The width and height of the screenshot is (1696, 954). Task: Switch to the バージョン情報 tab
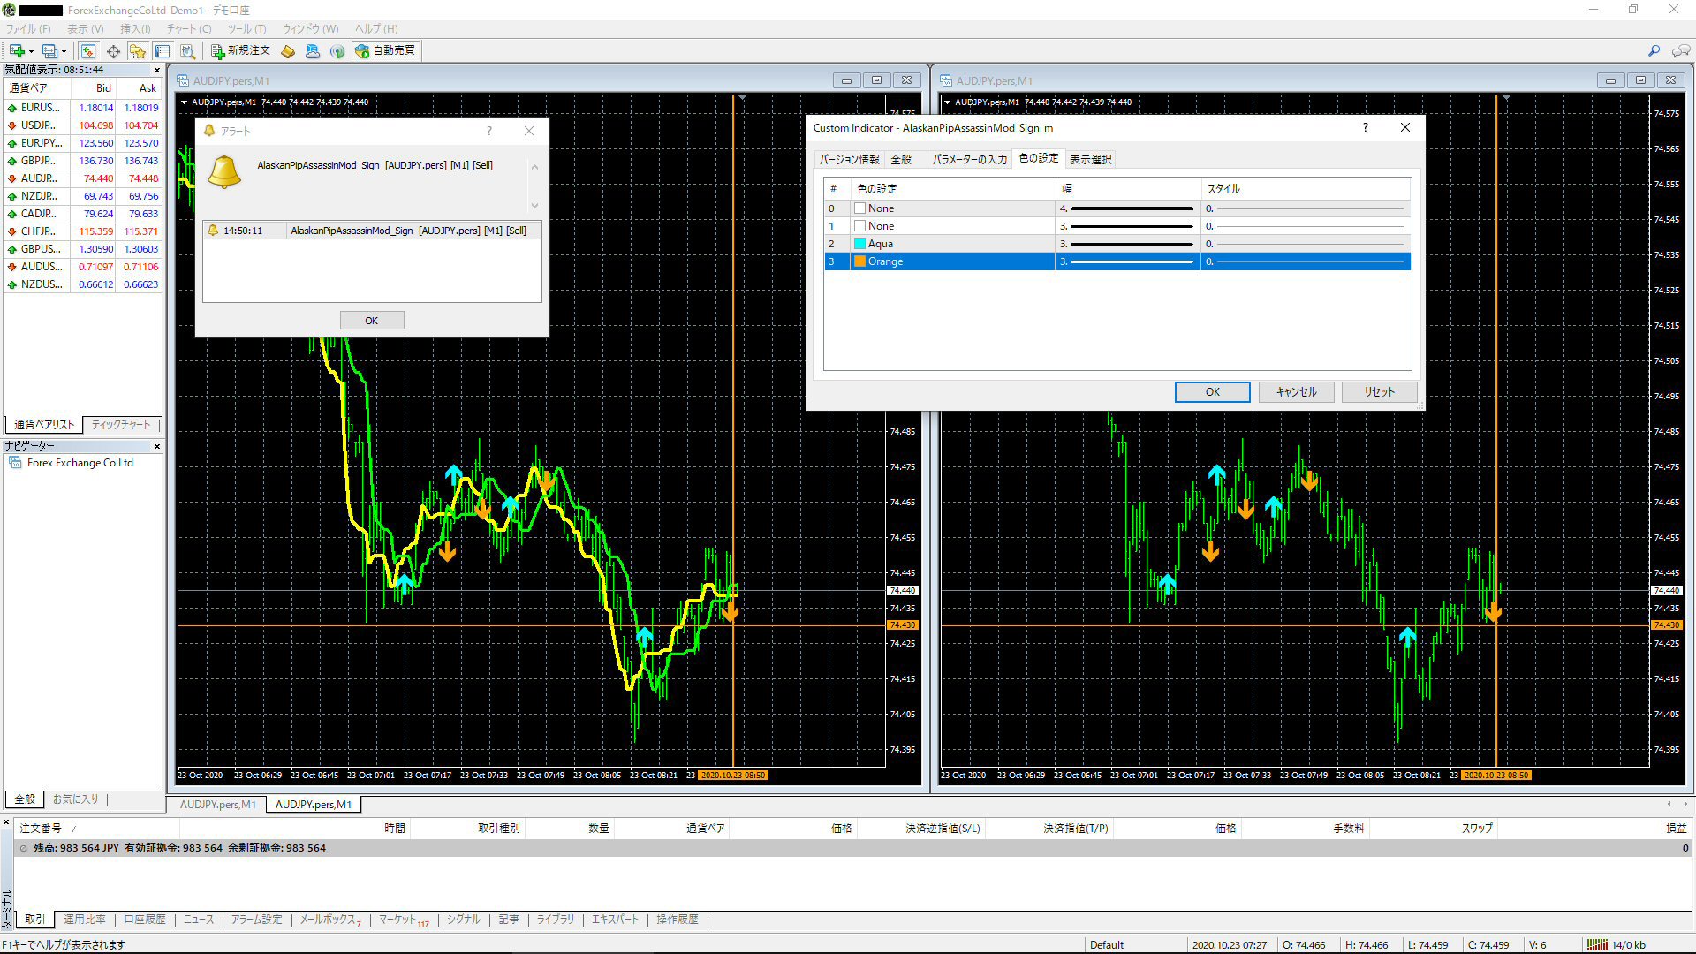pyautogui.click(x=849, y=160)
